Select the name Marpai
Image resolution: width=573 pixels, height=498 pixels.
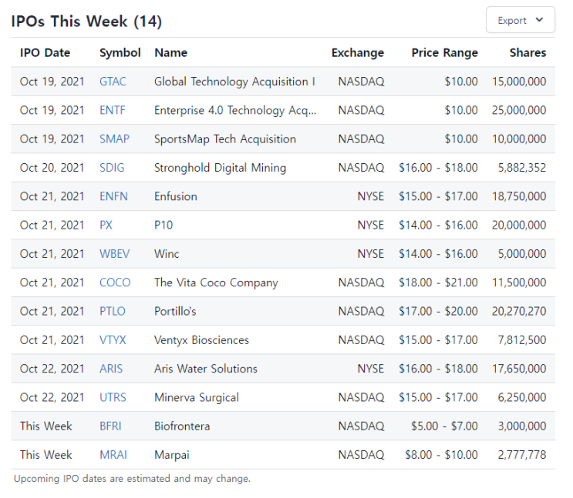pyautogui.click(x=172, y=455)
